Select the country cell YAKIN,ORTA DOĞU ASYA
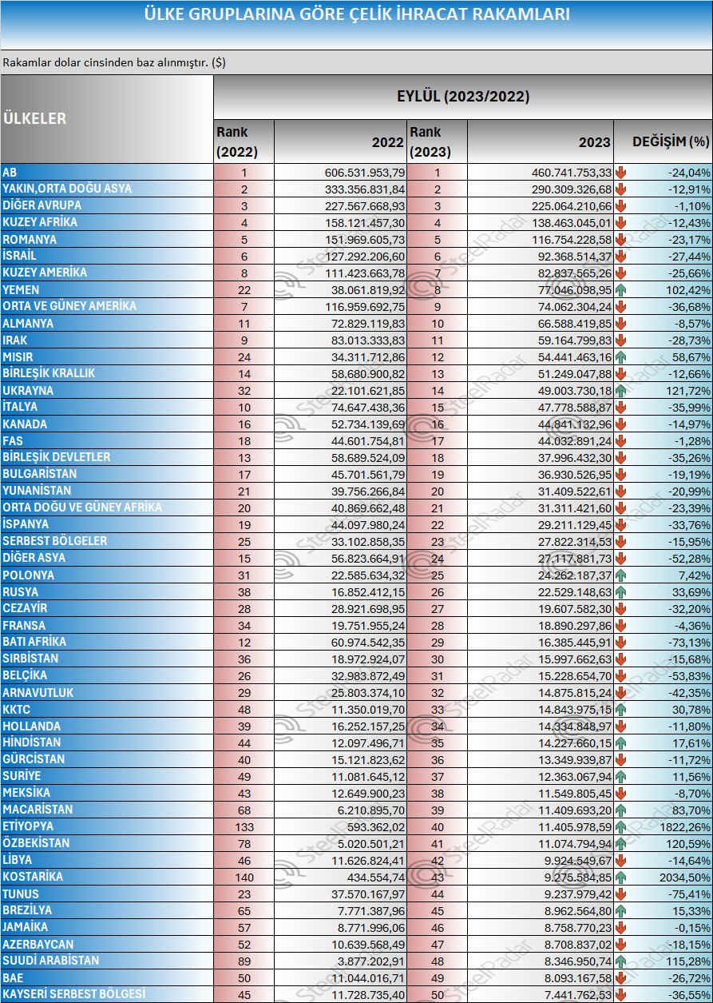The height and width of the screenshot is (1003, 713). tap(107, 189)
